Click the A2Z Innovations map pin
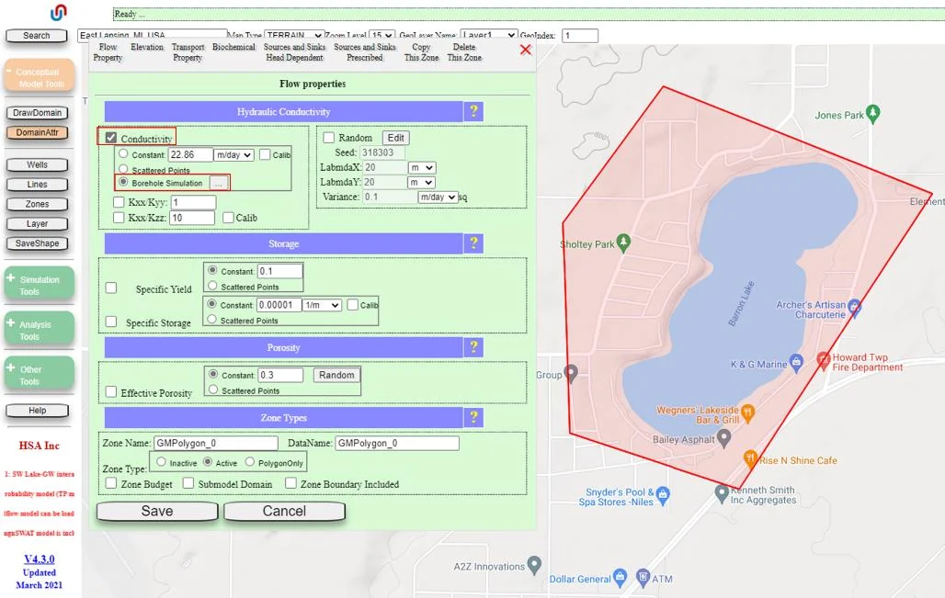 pos(534,565)
